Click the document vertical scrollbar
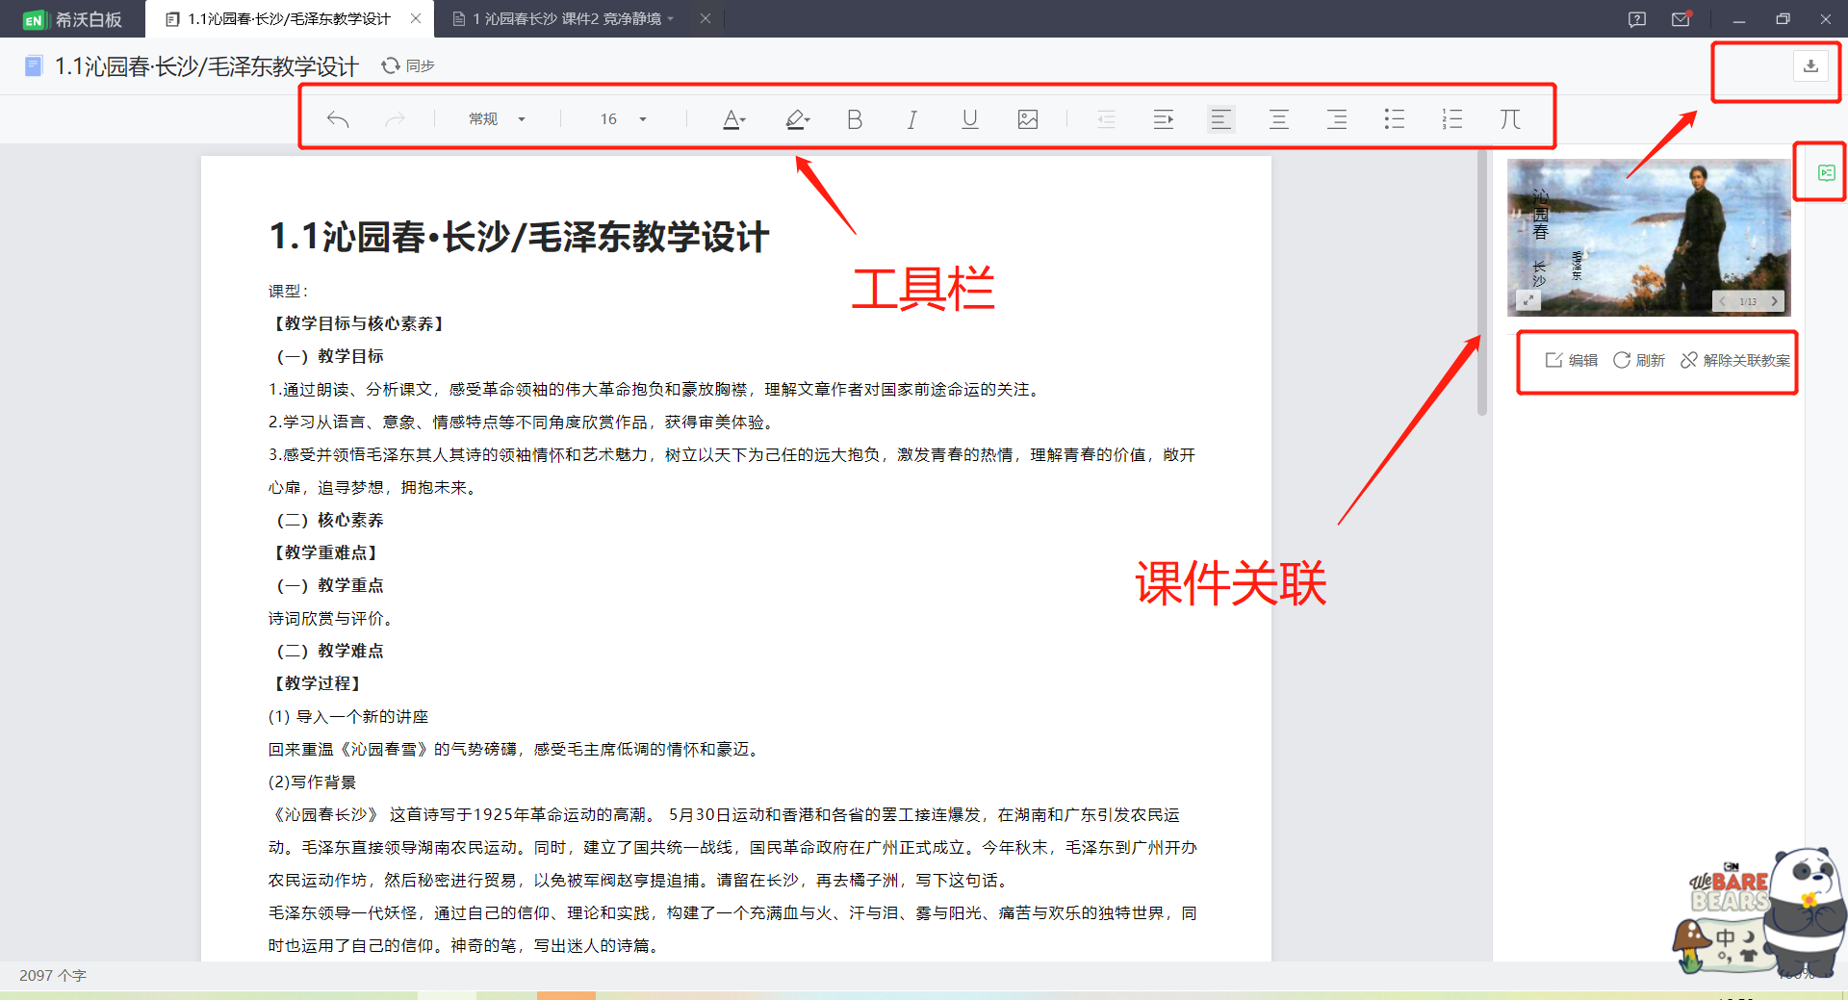 coord(1482,284)
